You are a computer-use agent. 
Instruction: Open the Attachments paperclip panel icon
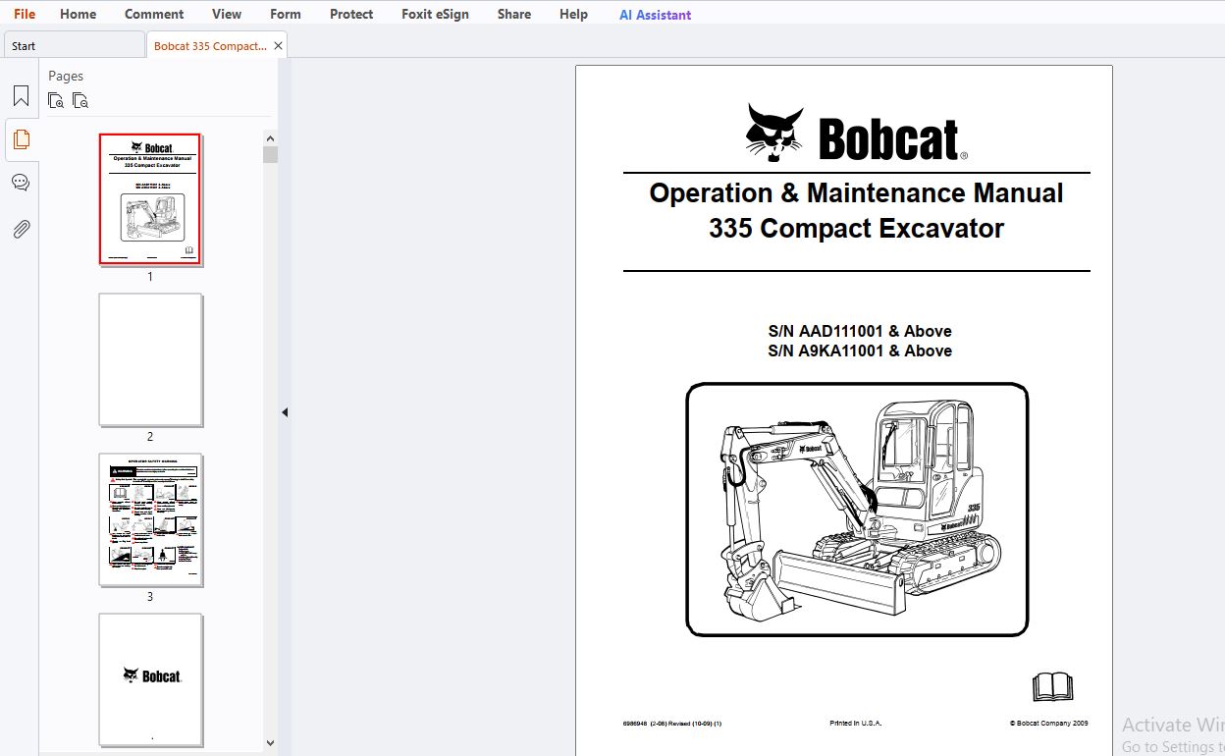tap(21, 229)
